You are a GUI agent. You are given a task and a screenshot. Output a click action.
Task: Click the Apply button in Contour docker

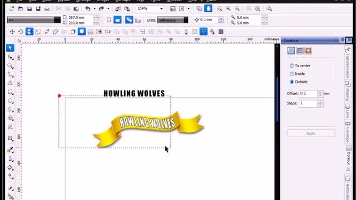[311, 133]
